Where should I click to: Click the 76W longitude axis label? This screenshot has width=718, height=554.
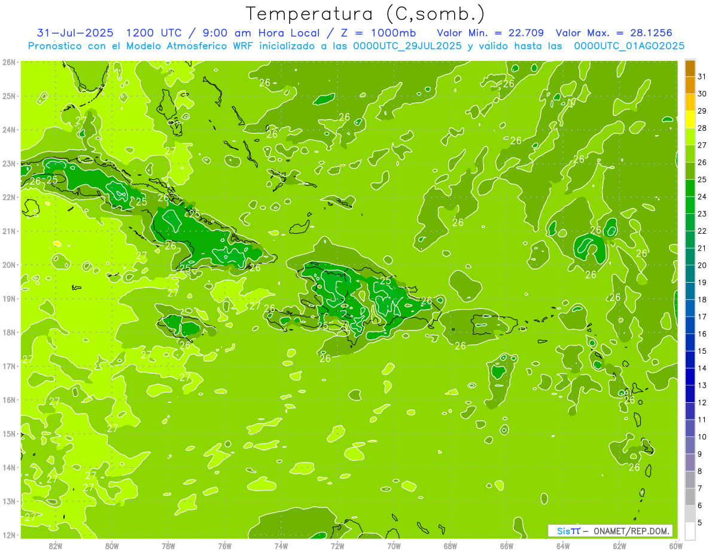coord(224,546)
